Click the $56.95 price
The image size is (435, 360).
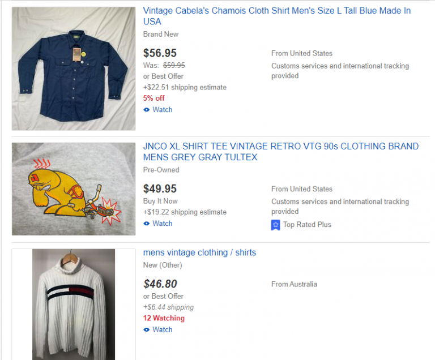[x=160, y=53]
